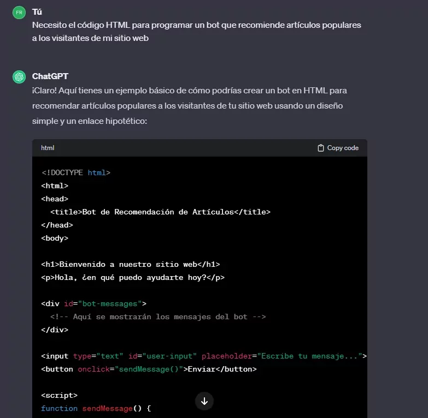This screenshot has height=418, width=428.
Task: Click the green FR user avatar
Action: point(19,12)
